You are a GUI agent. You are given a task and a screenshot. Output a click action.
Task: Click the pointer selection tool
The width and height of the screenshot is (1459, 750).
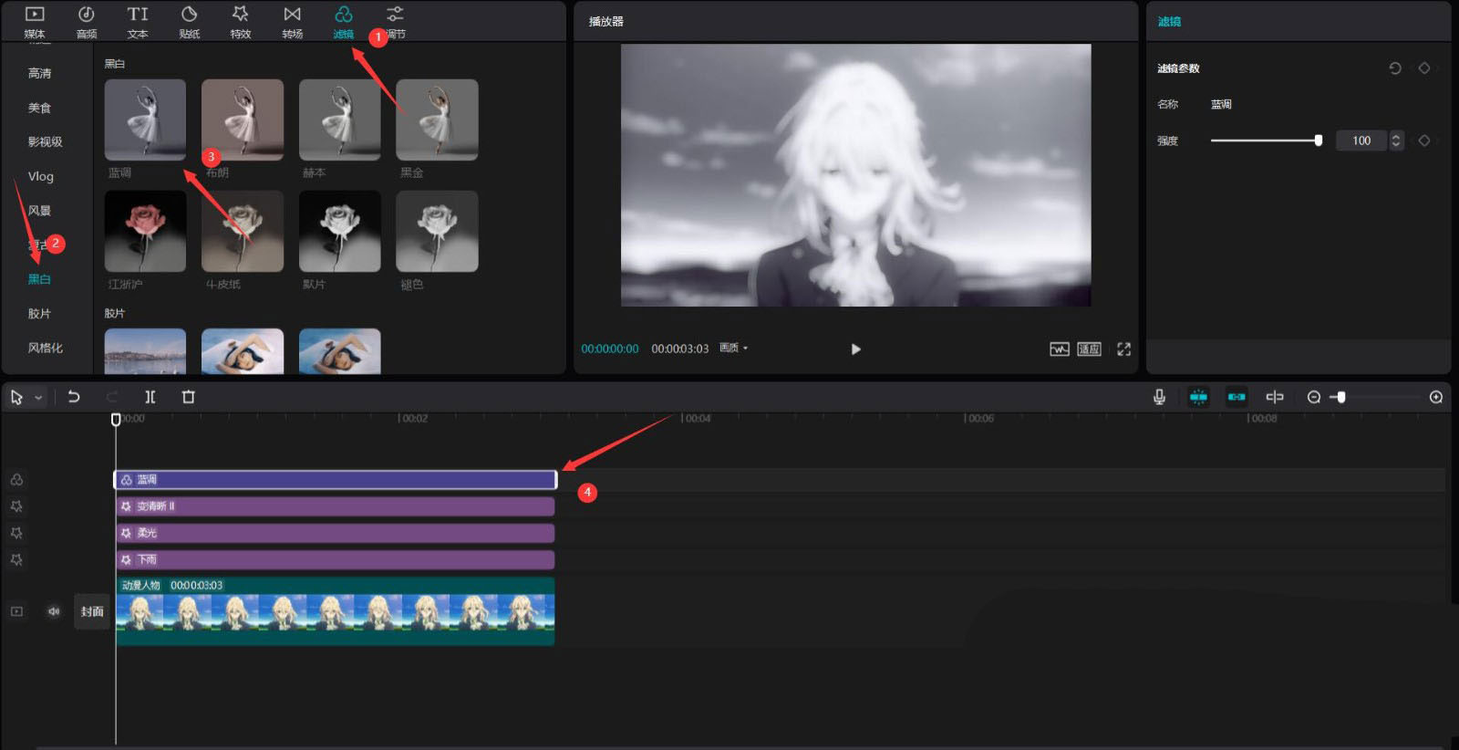point(16,397)
